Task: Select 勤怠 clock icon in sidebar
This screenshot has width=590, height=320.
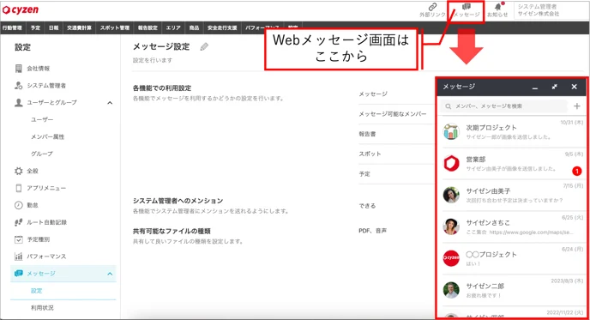Action: [19, 205]
